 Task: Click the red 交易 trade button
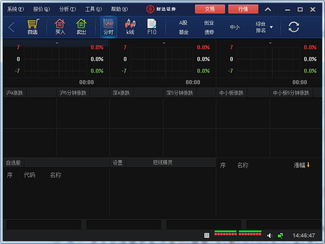point(210,9)
